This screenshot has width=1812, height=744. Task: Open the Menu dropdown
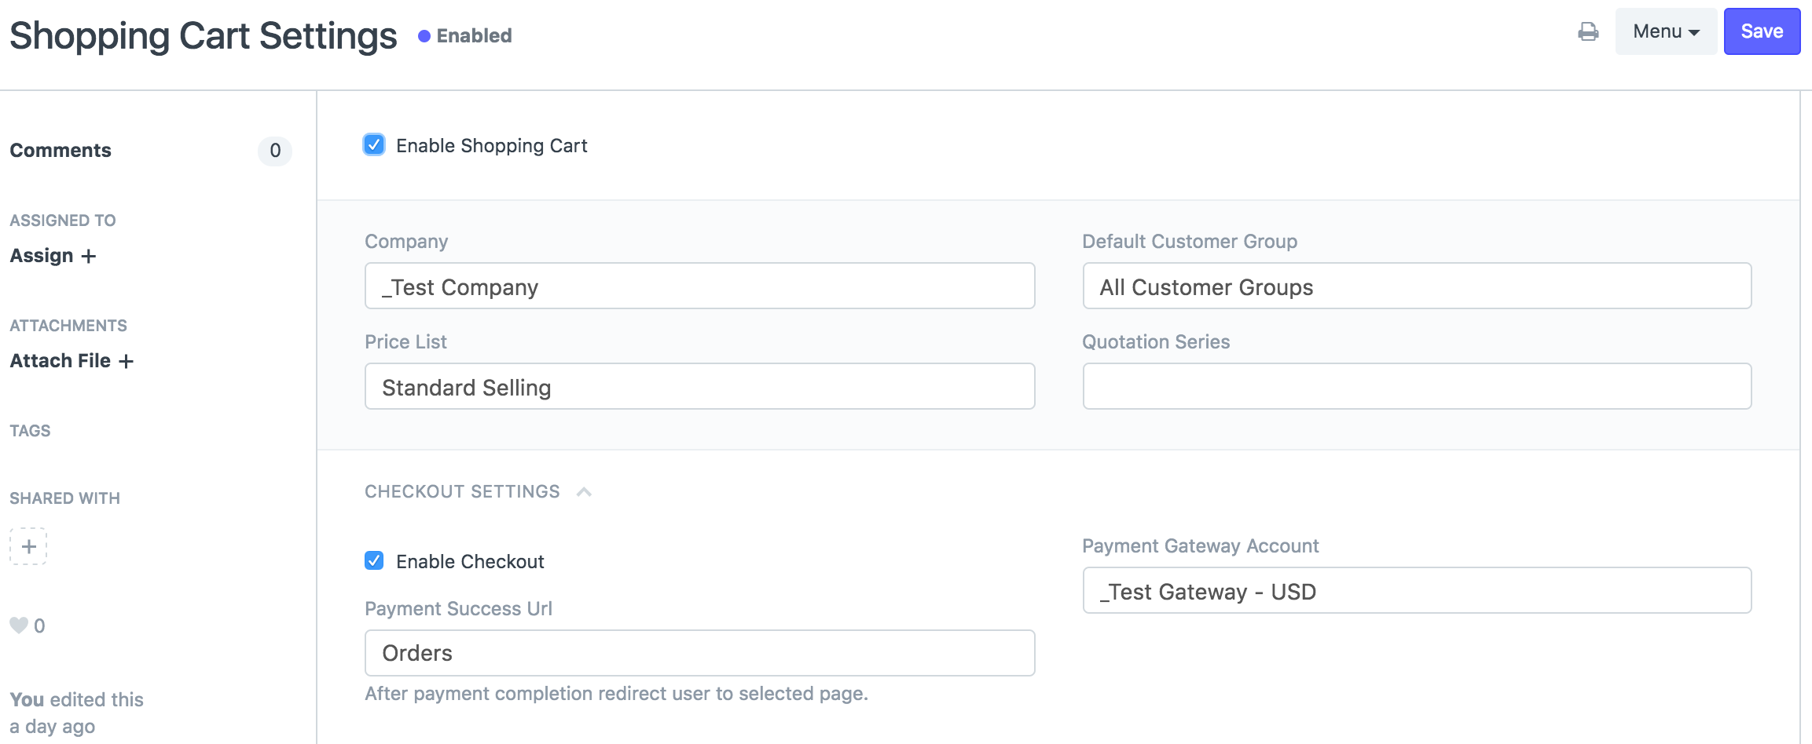pos(1665,31)
